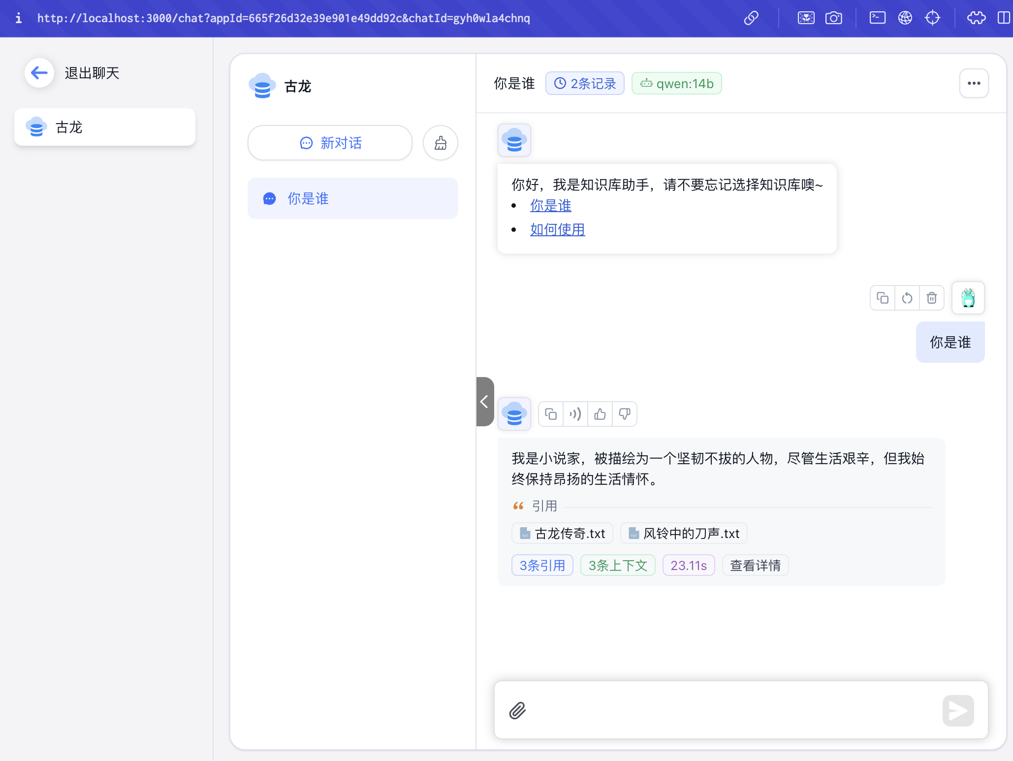Click the assistant avatar above the welcome message

click(514, 140)
